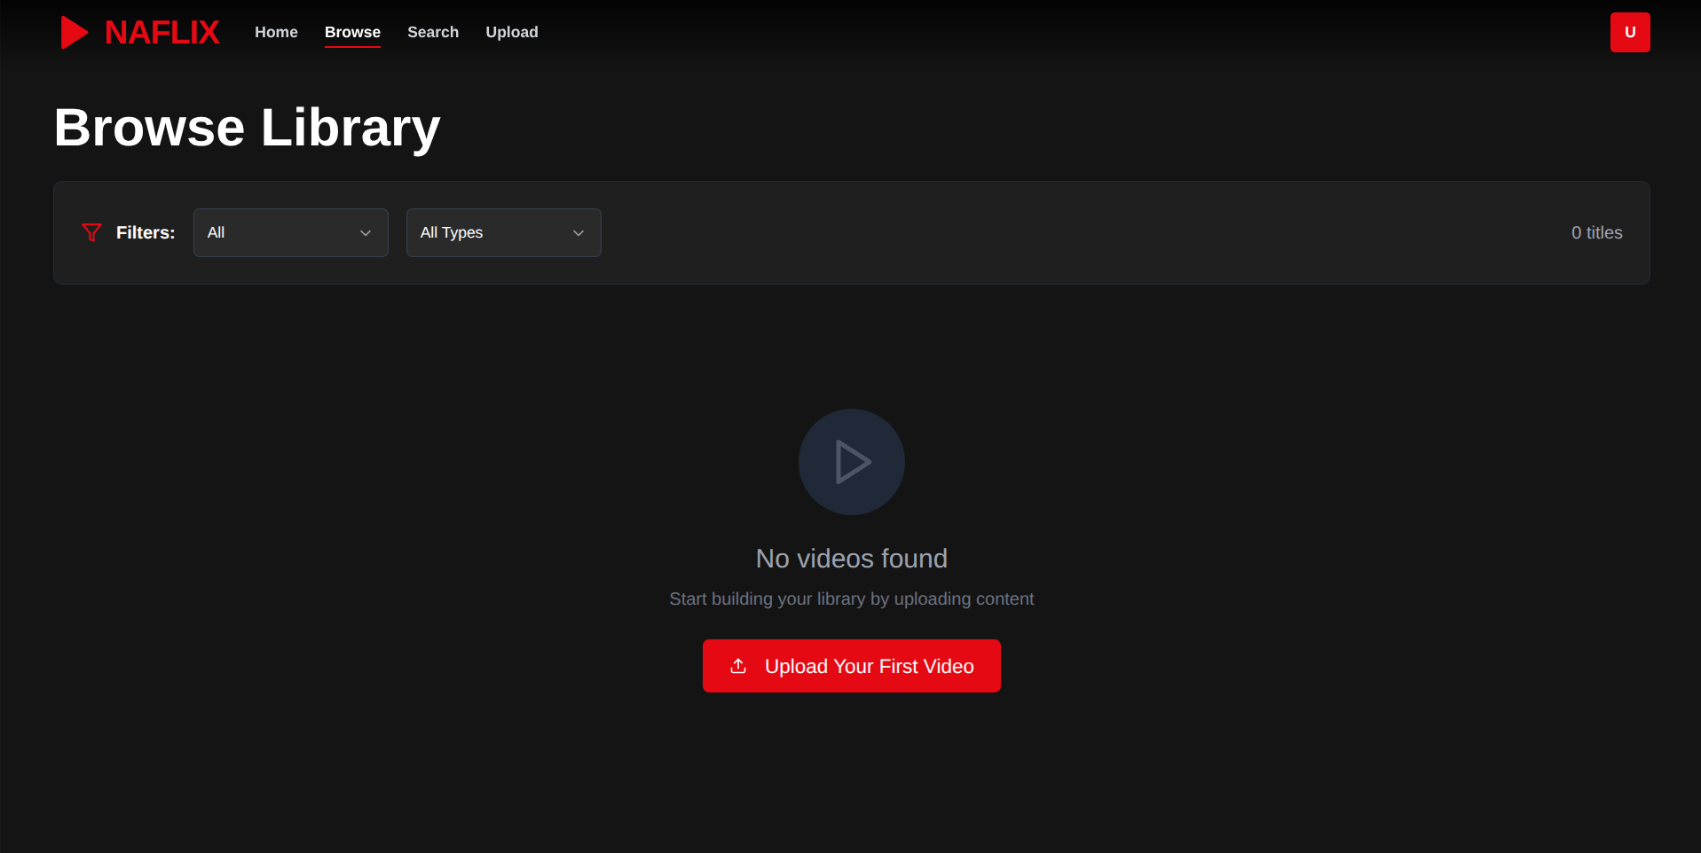Click the 'No videos found' message

click(852, 559)
